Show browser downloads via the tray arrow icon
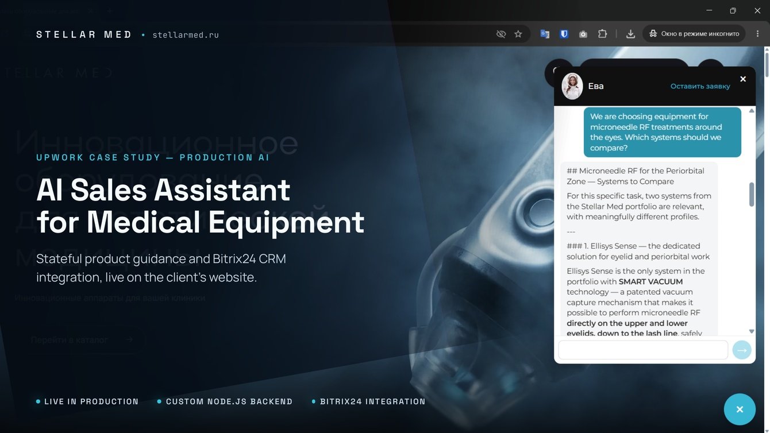Image resolution: width=770 pixels, height=433 pixels. pos(630,34)
